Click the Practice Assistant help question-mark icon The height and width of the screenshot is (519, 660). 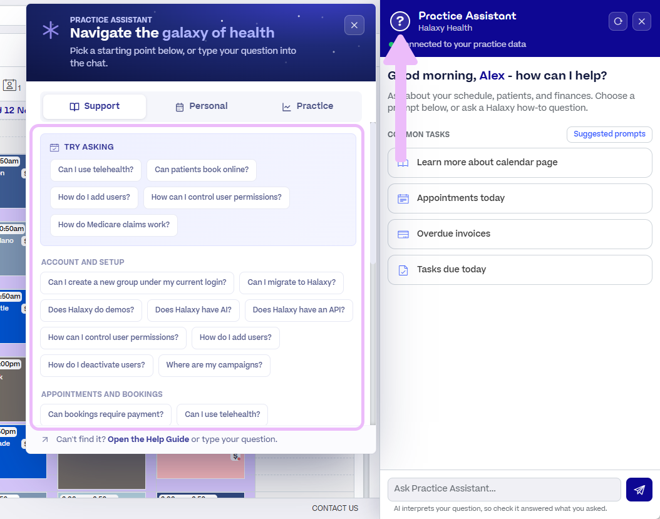tap(400, 21)
